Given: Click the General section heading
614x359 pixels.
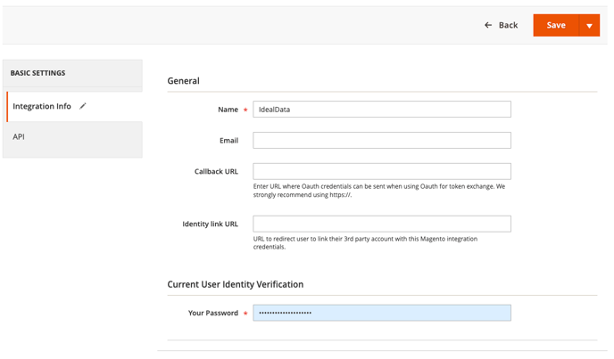Looking at the screenshot, I should point(183,81).
